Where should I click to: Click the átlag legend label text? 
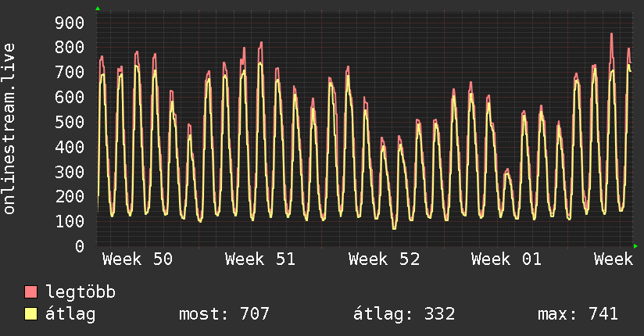(70, 314)
